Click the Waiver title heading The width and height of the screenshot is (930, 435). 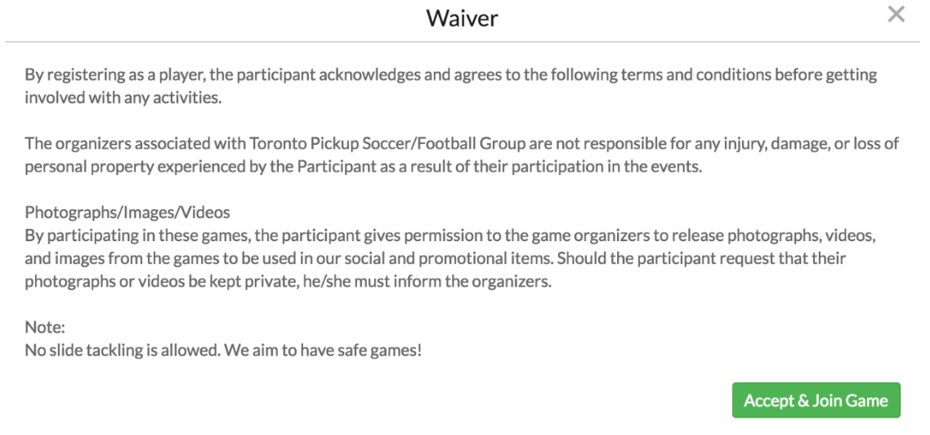(462, 18)
